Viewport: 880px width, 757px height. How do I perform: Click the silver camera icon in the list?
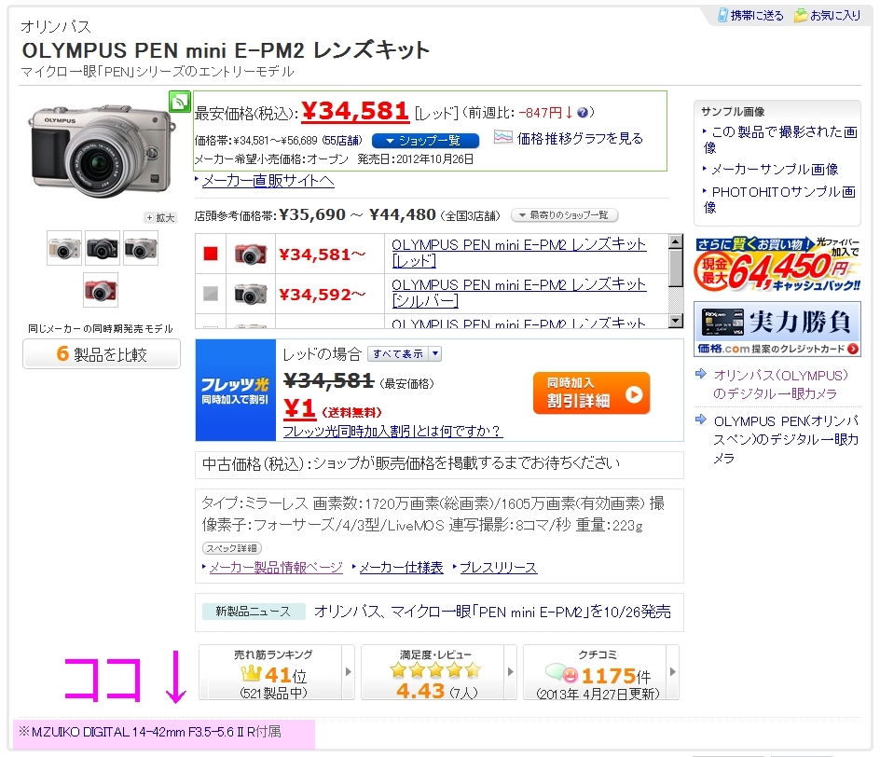(x=251, y=294)
